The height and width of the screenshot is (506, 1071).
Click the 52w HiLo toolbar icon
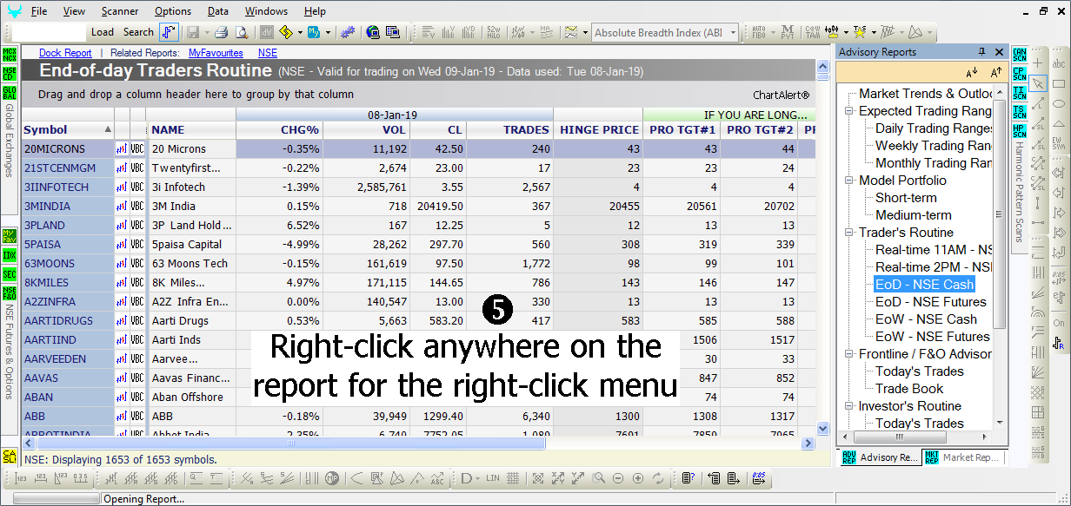pyautogui.click(x=493, y=32)
